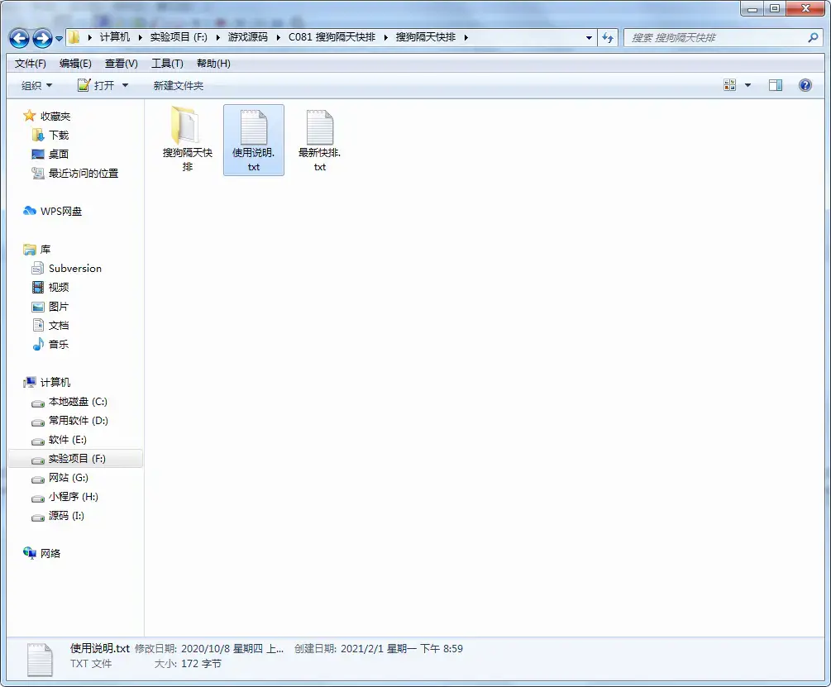Click the Forward navigation arrow button
Screen dimensions: 831x687
point(42,38)
